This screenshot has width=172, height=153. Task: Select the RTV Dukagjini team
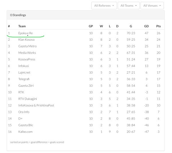28,99
